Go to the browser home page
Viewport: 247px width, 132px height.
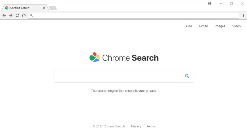point(24,15)
